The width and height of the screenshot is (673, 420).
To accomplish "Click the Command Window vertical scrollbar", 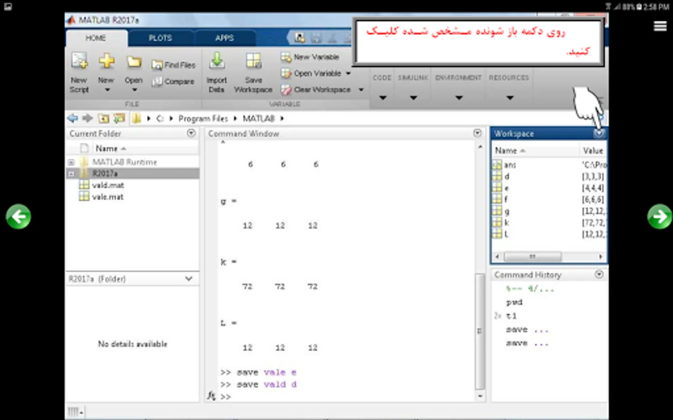I will [x=480, y=331].
